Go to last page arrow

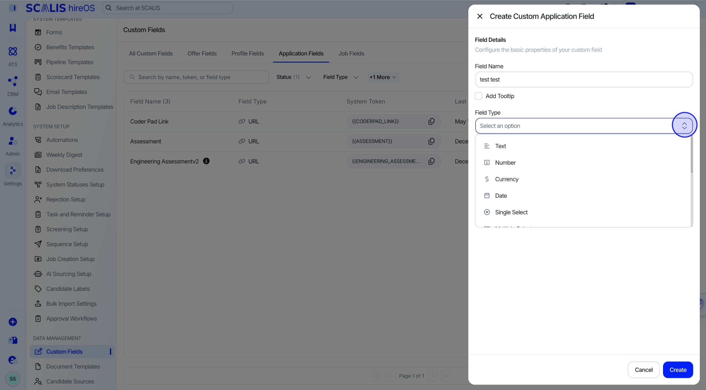pos(445,376)
